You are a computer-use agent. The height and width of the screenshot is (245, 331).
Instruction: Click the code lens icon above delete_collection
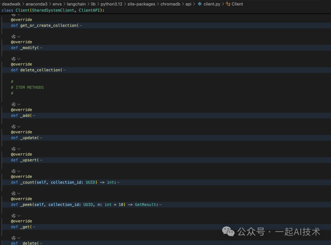click(13, 59)
